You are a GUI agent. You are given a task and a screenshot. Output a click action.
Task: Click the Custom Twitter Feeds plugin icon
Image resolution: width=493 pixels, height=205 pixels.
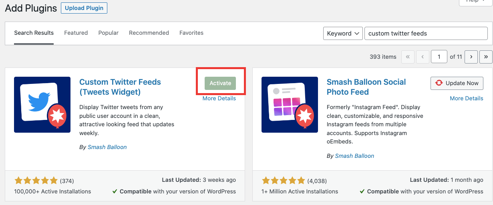pos(42,105)
